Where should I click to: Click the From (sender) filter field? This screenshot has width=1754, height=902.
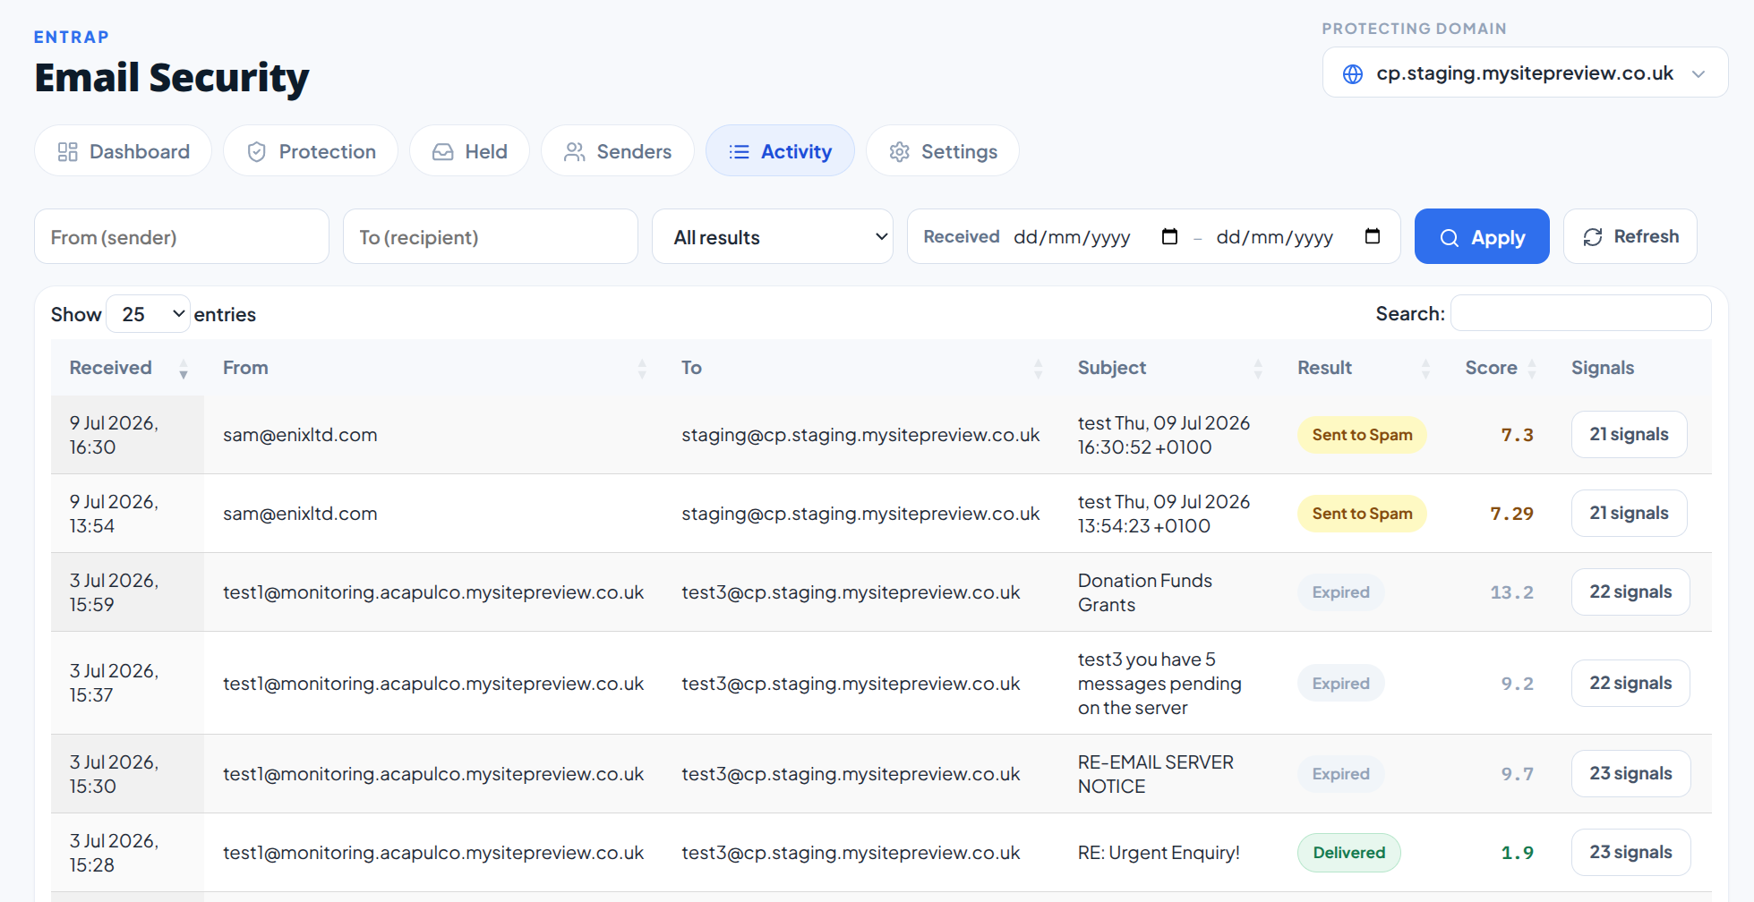[182, 236]
